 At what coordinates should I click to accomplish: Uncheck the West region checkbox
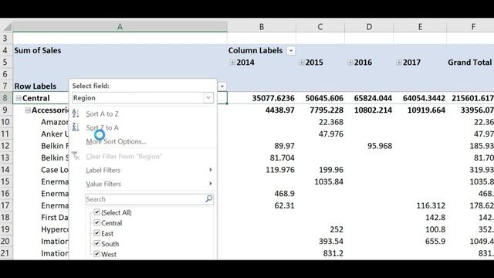(97, 254)
